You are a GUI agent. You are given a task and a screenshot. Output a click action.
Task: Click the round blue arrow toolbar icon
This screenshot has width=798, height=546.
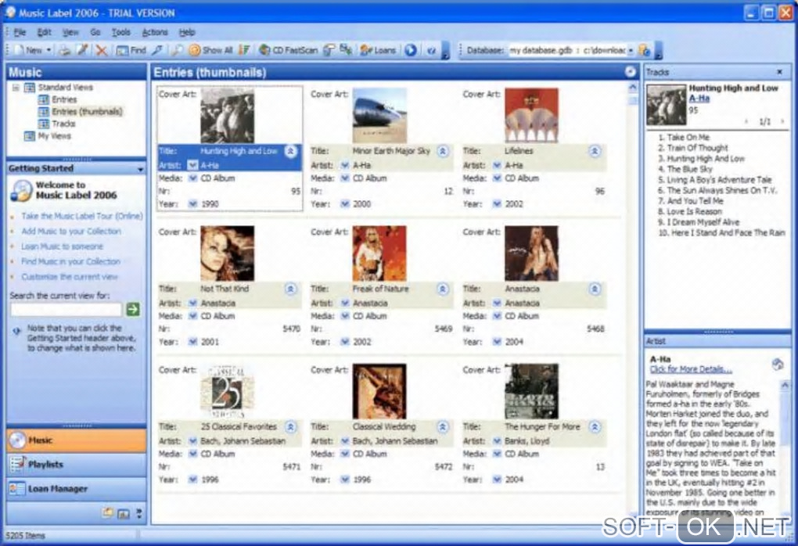(x=411, y=50)
